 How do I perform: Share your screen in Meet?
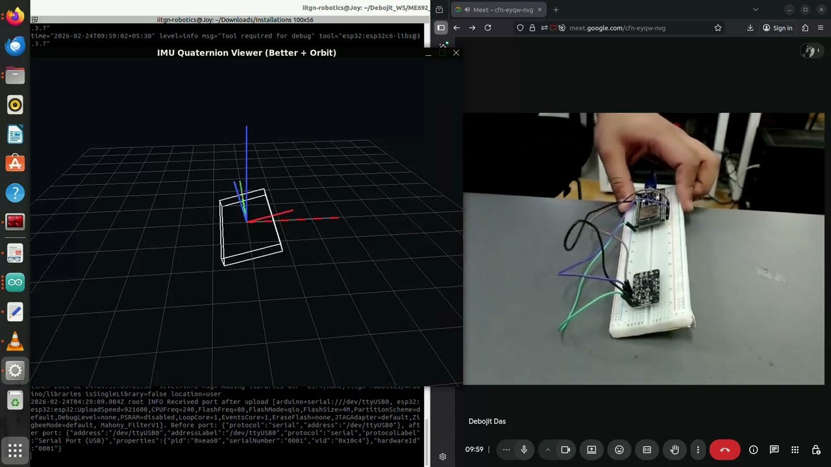click(591, 449)
